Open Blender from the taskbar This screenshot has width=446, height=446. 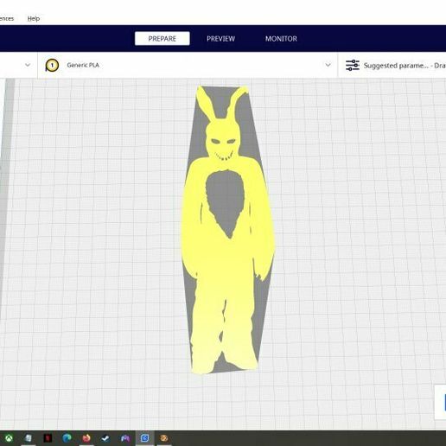coord(164,438)
